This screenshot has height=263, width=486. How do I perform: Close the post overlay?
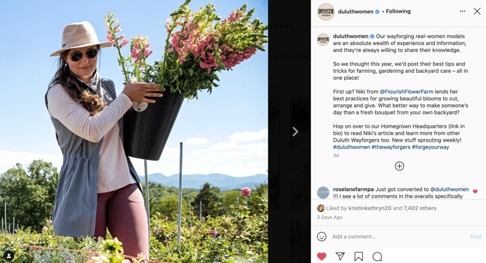(x=477, y=11)
